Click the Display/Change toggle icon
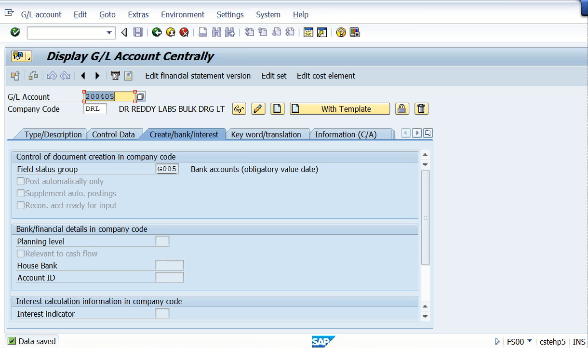Screen dimensions: 588x348 click(x=33, y=76)
